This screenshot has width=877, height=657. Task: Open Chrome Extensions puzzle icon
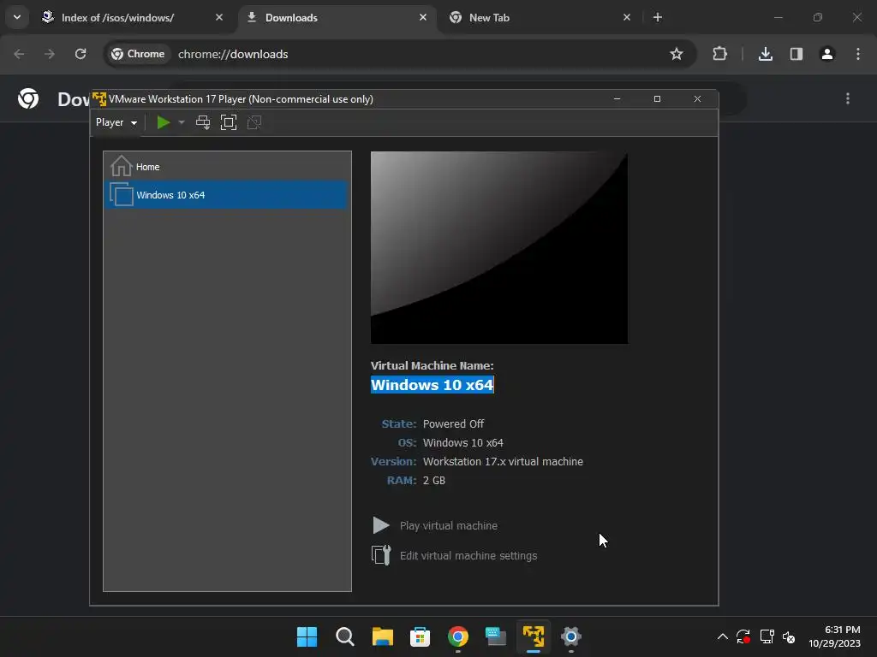coord(719,54)
